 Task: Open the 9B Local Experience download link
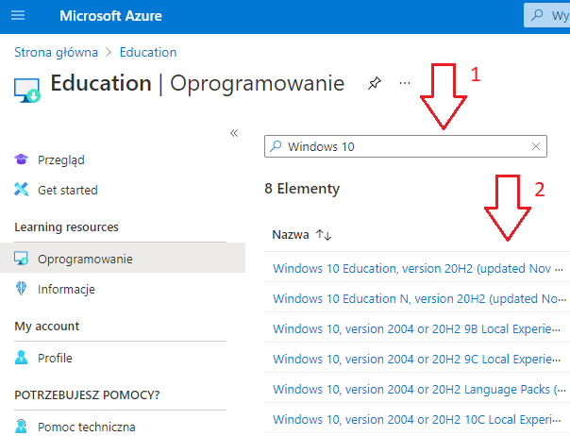pyautogui.click(x=413, y=328)
